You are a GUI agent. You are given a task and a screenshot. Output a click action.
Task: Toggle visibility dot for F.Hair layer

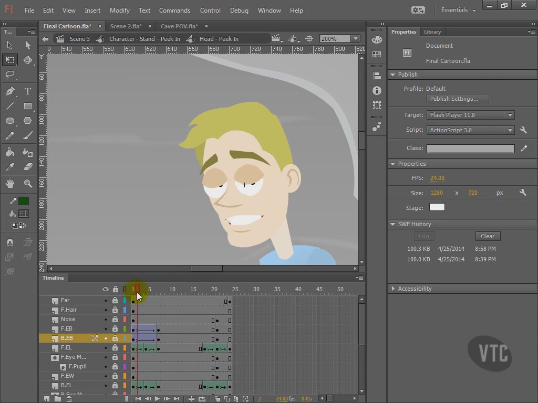pyautogui.click(x=106, y=310)
